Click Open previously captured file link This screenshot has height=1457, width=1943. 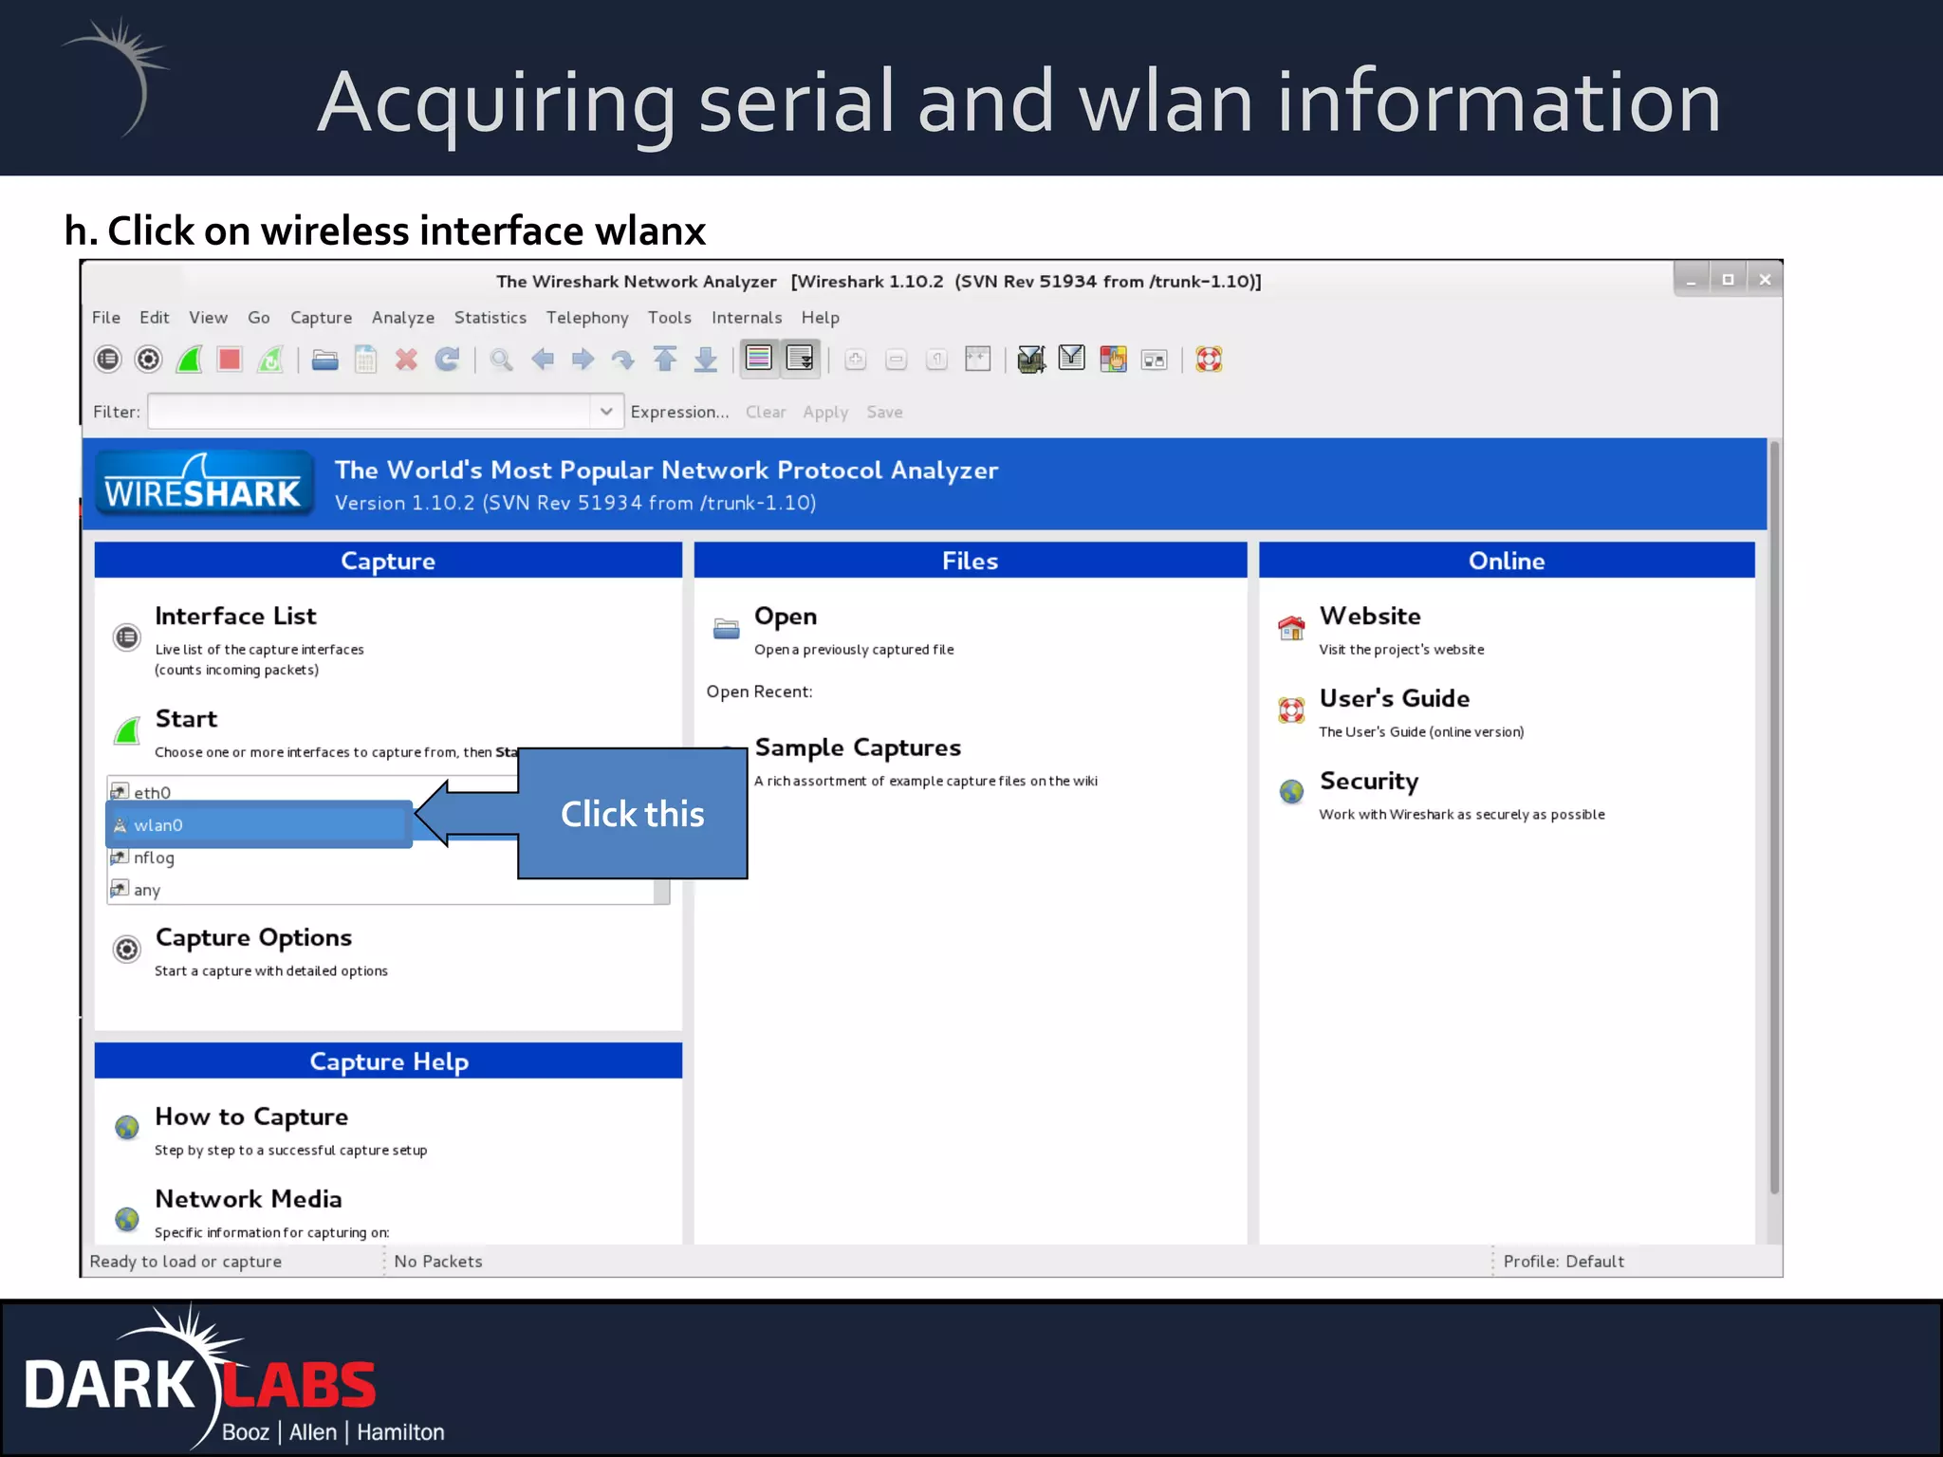[786, 617]
